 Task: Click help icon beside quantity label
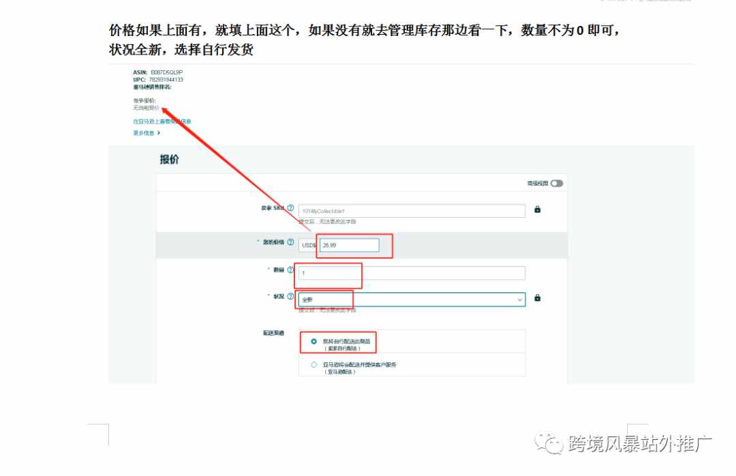[290, 270]
